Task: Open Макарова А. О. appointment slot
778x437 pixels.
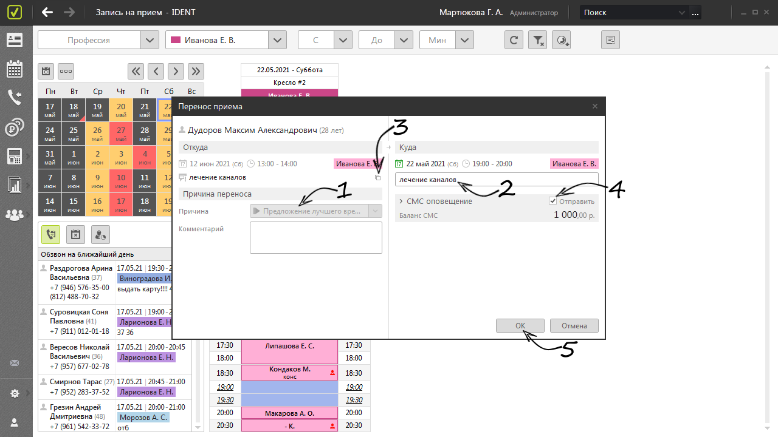Action: click(x=289, y=413)
